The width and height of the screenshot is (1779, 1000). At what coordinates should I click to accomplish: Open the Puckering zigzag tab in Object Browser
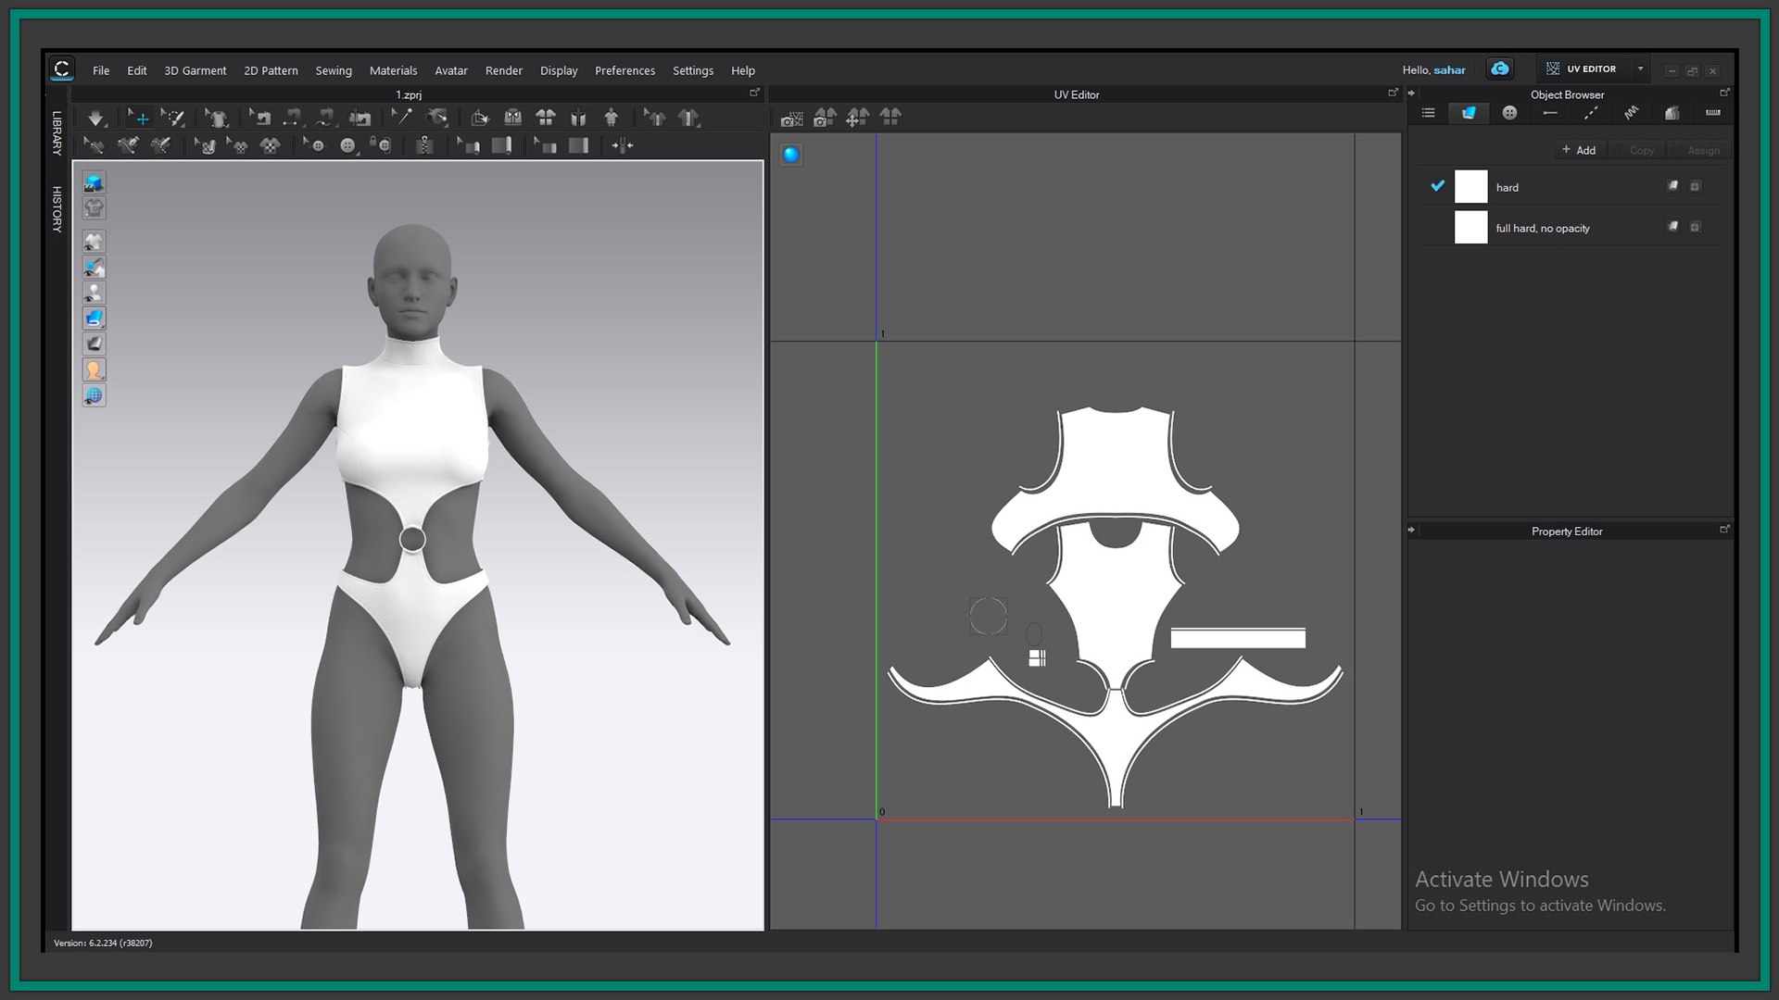tap(1631, 113)
